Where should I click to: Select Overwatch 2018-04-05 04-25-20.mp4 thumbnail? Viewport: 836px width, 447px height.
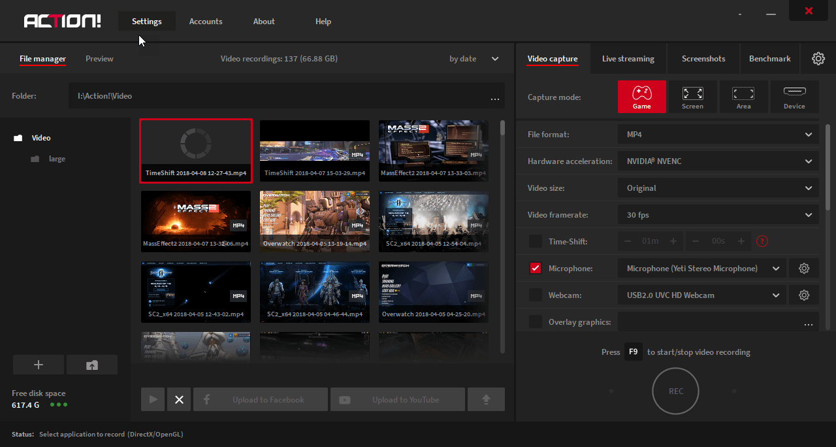pos(434,292)
